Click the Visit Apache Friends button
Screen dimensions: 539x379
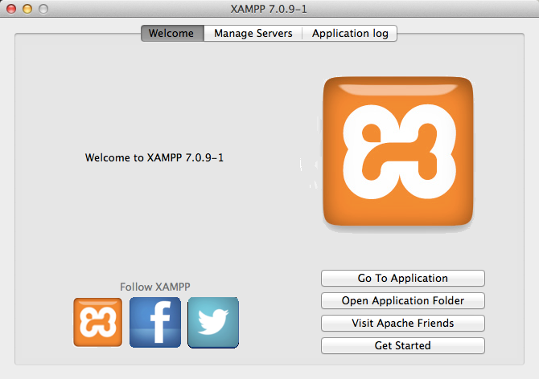tap(403, 323)
